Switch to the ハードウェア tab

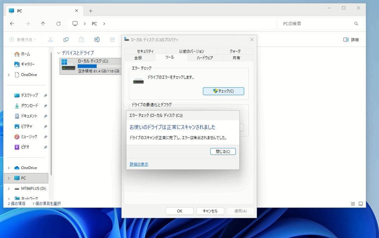(205, 58)
